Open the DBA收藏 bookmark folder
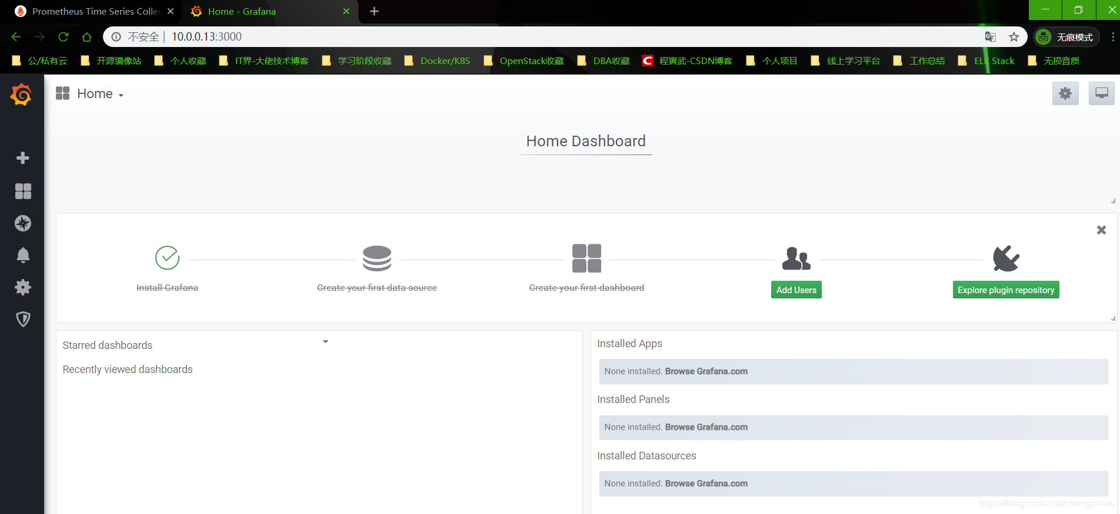This screenshot has height=514, width=1120. pos(604,61)
